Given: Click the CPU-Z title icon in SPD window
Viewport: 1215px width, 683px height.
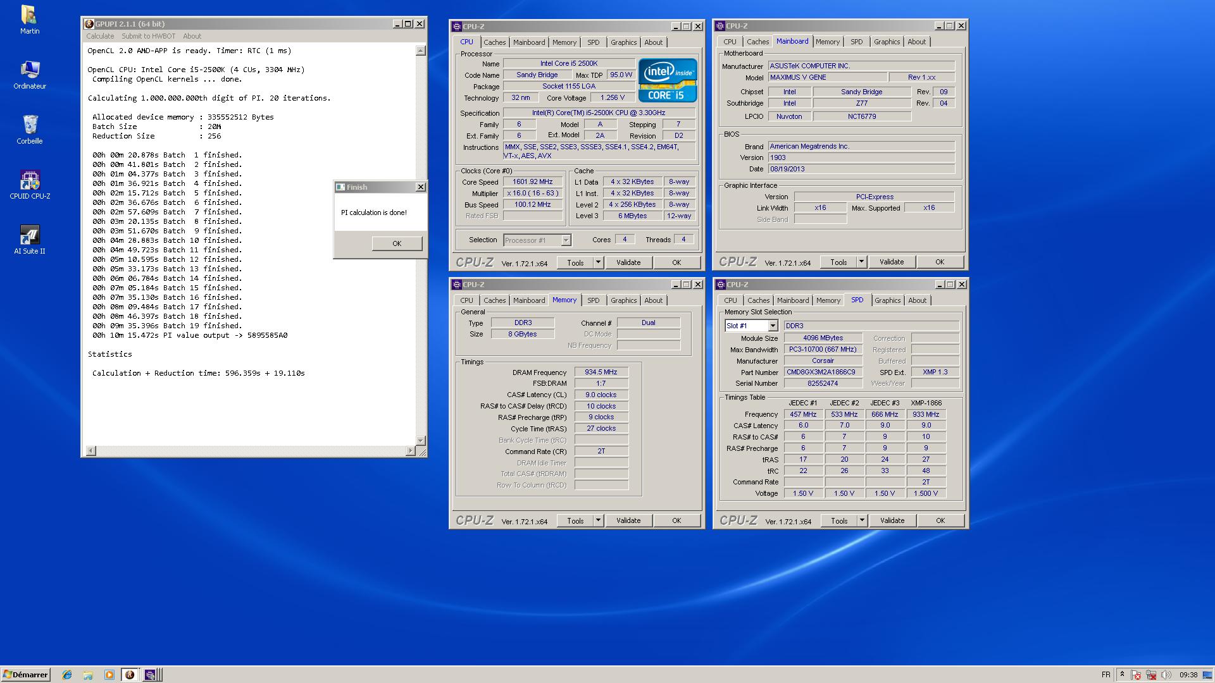Looking at the screenshot, I should (x=721, y=285).
